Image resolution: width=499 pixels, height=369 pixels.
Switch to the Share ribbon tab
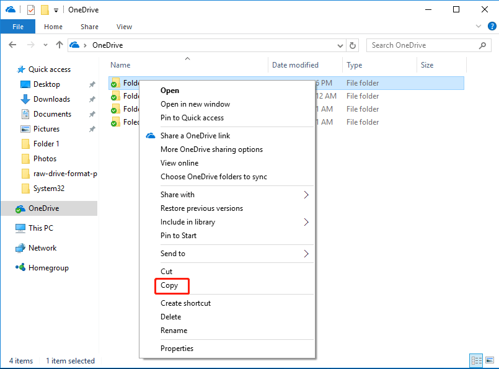point(89,27)
